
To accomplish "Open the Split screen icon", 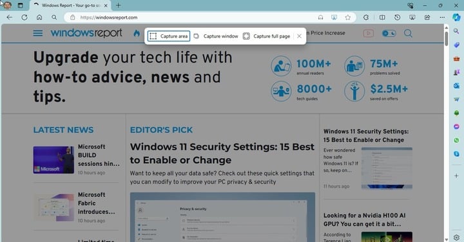I will coord(382,17).
